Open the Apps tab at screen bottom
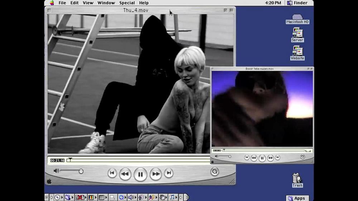Screen dimensions: 358x201 click(x=297, y=198)
